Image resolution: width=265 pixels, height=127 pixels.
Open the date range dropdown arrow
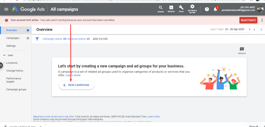[x=250, y=29]
